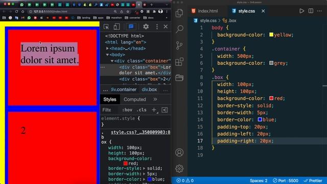Click style.css in the editor breadcrumb
Image resolution: width=327 pixels, height=184 pixels.
click(x=208, y=20)
